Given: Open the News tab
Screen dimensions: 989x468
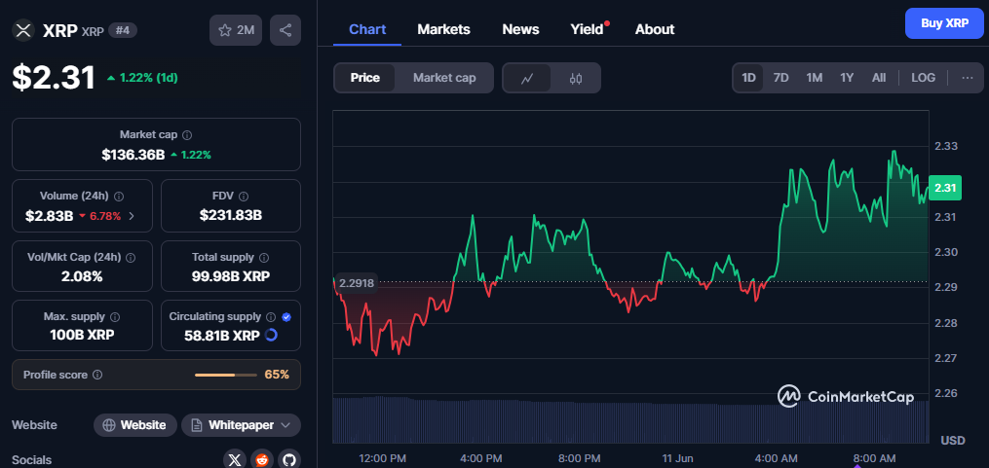Looking at the screenshot, I should pos(520,29).
